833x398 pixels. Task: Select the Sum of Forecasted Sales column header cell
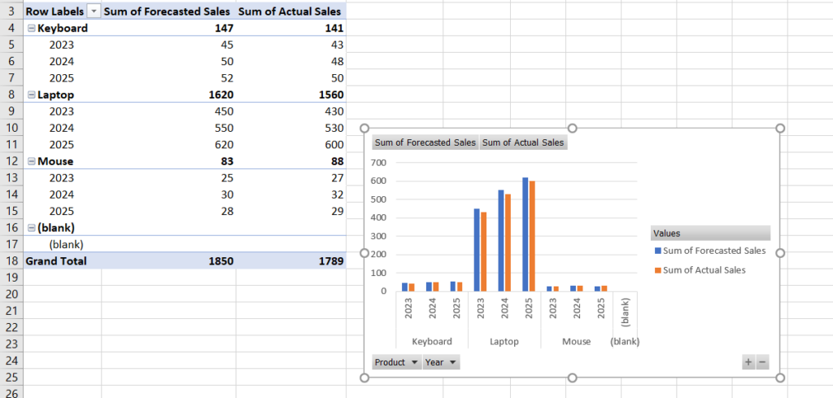(x=169, y=11)
